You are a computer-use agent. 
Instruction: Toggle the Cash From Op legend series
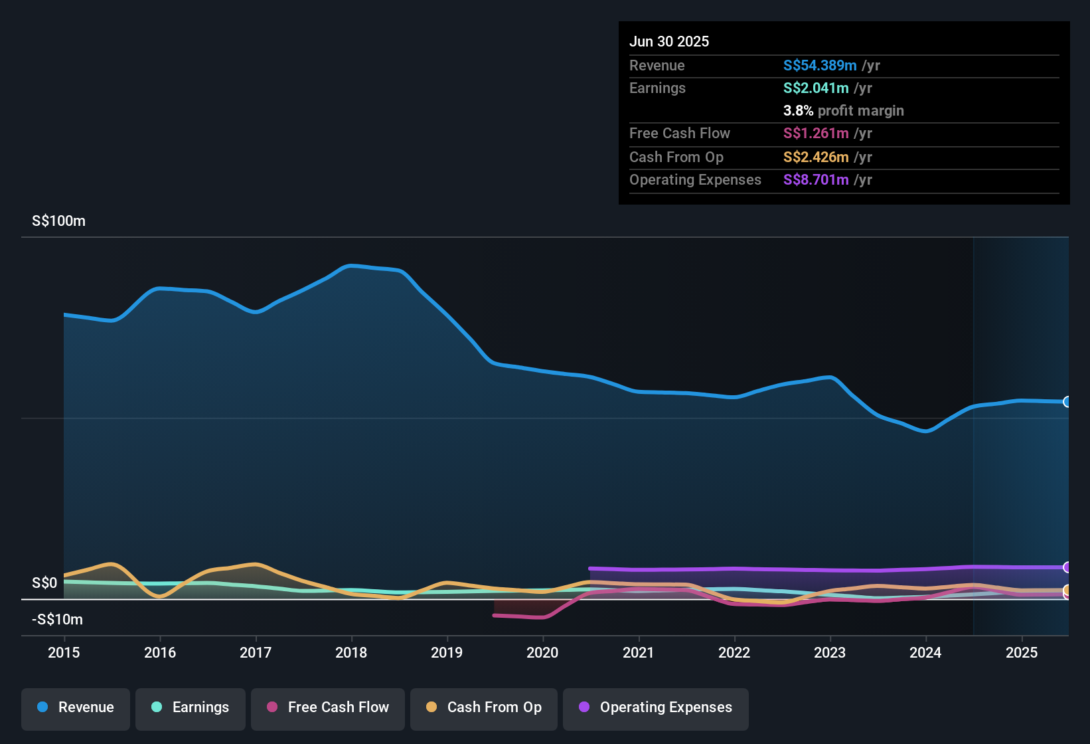[484, 709]
